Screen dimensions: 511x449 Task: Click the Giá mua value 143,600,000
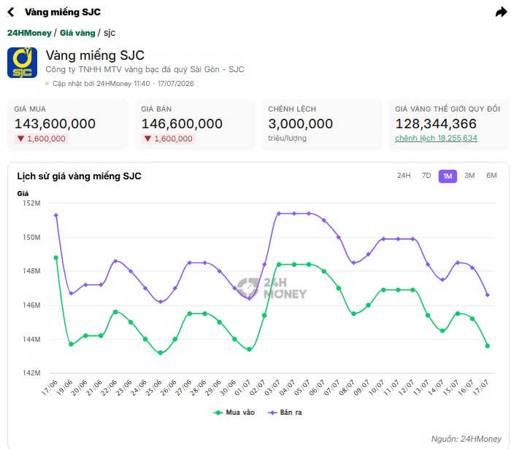(55, 124)
